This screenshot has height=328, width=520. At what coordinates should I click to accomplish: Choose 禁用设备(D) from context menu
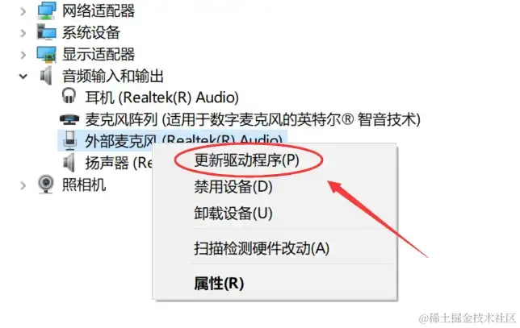[x=233, y=187]
